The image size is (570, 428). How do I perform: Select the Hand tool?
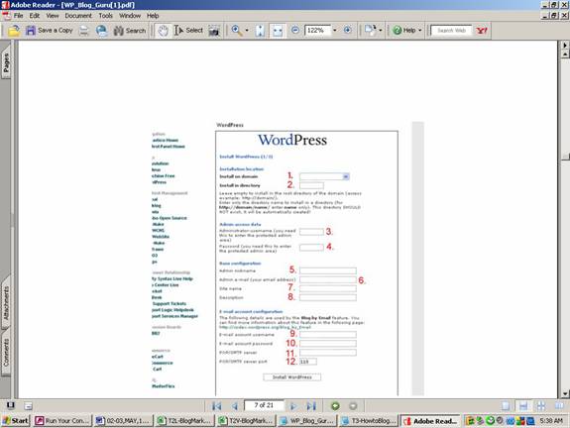pyautogui.click(x=164, y=31)
